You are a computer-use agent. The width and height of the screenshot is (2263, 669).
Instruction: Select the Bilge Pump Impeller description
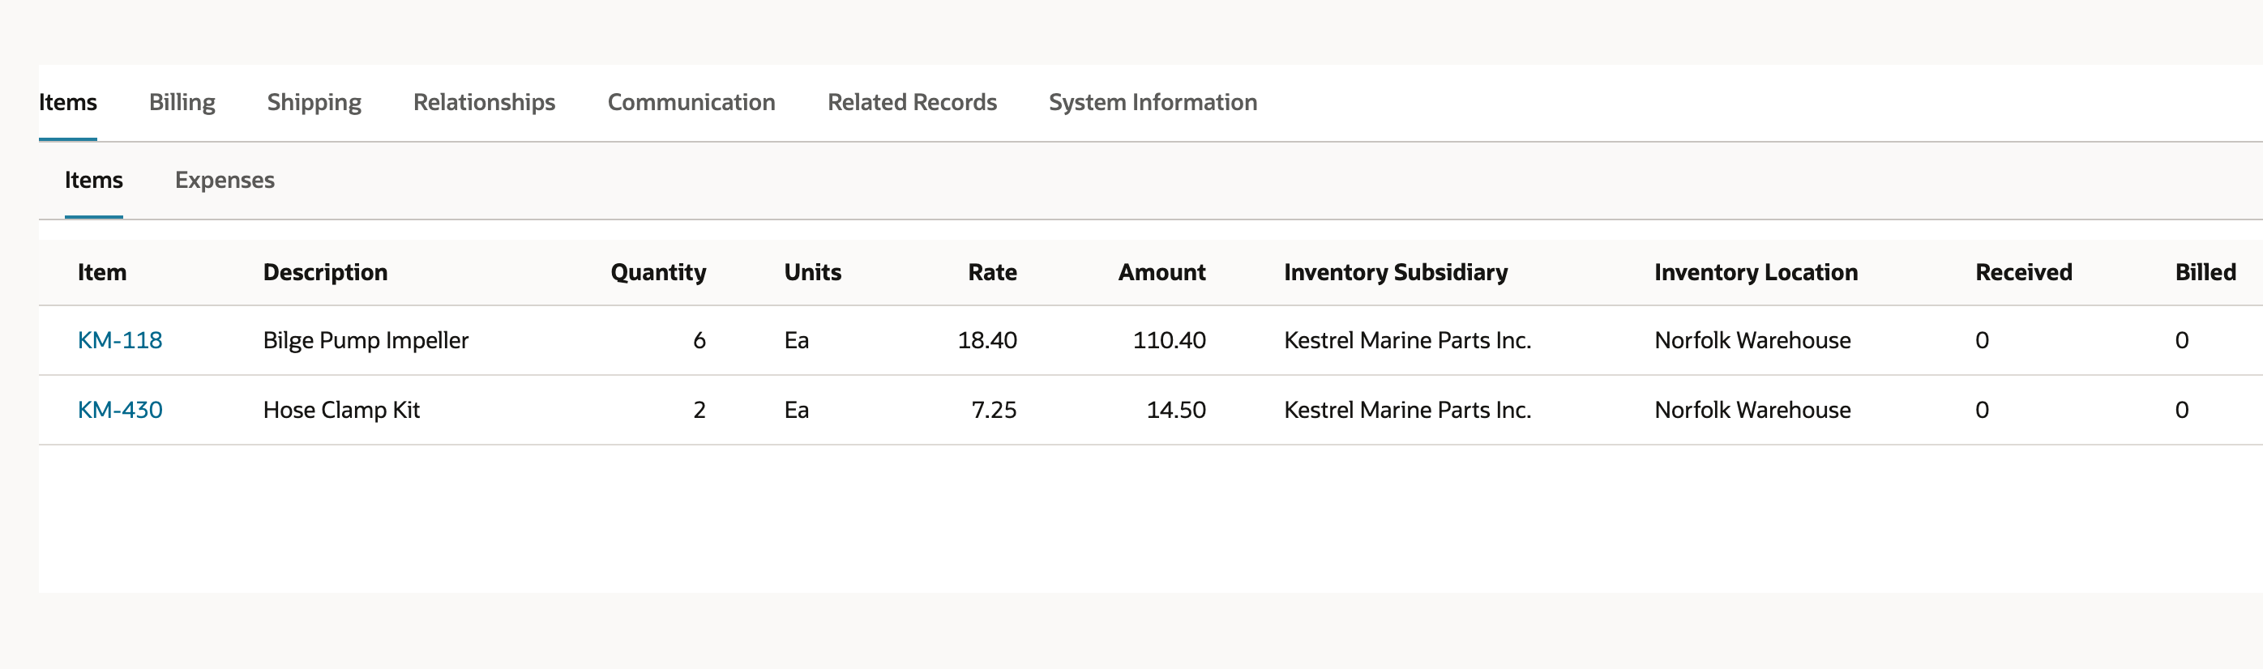pos(366,341)
